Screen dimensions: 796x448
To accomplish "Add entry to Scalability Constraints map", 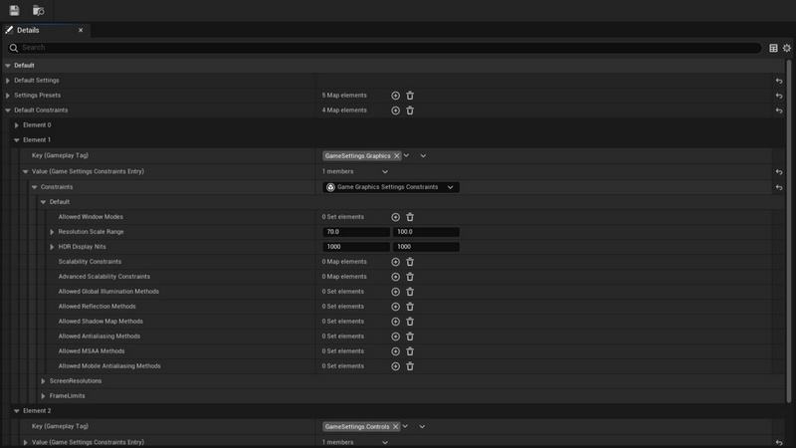I will click(x=395, y=262).
